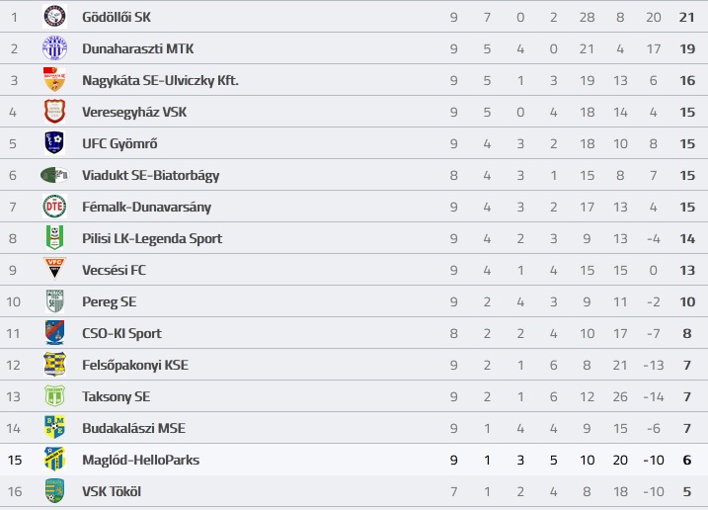708x510 pixels.
Task: Open the Taksony SE team page link
Action: click(x=117, y=396)
